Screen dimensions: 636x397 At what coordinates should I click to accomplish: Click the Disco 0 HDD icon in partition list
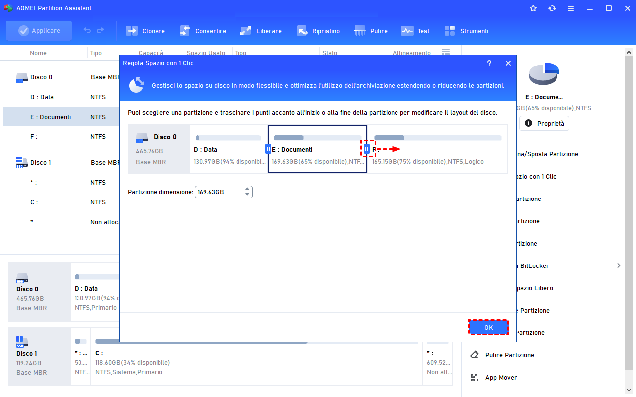click(22, 77)
